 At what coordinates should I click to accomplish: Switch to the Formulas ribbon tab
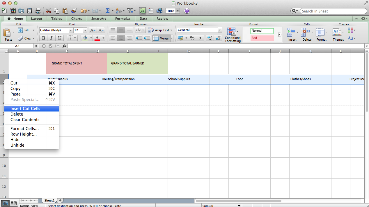(123, 19)
